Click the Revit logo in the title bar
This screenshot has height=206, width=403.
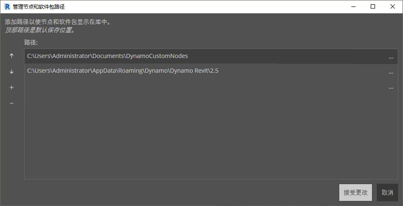[x=7, y=7]
